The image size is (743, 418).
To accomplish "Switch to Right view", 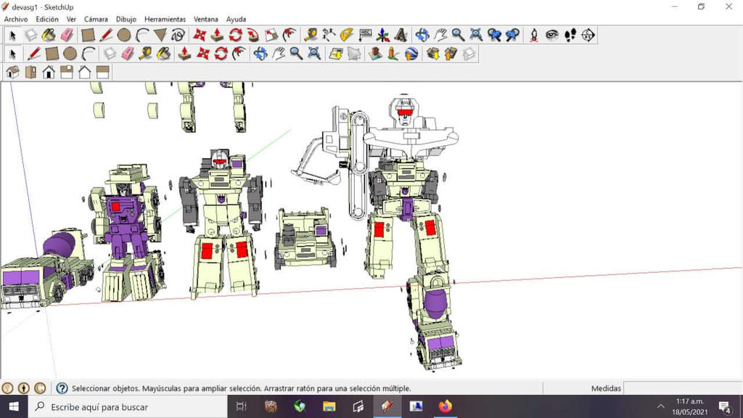I will (x=67, y=72).
